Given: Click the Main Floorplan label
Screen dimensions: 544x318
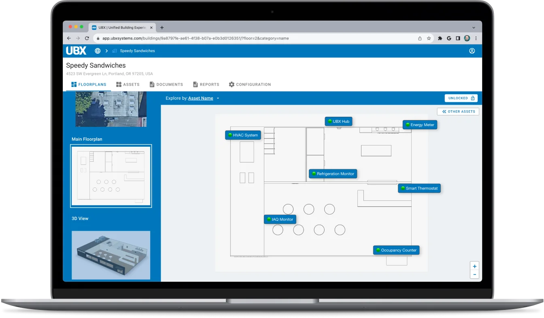Looking at the screenshot, I should pyautogui.click(x=87, y=139).
